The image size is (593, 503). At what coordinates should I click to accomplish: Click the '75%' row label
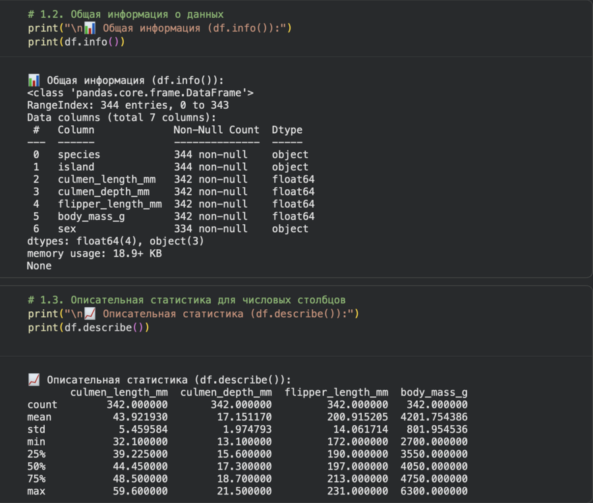[36, 479]
